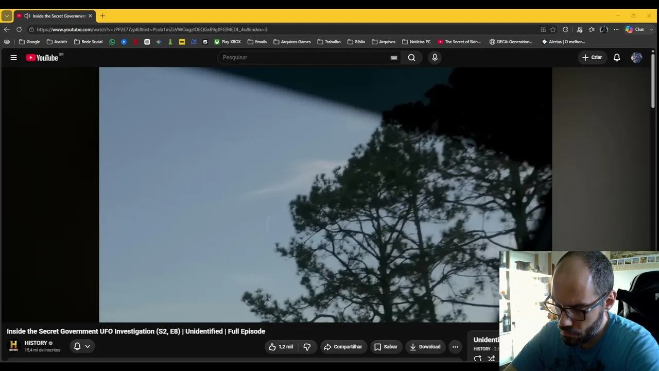The image size is (659, 371).
Task: Open the YouTube hamburger guide menu
Action: (14, 58)
